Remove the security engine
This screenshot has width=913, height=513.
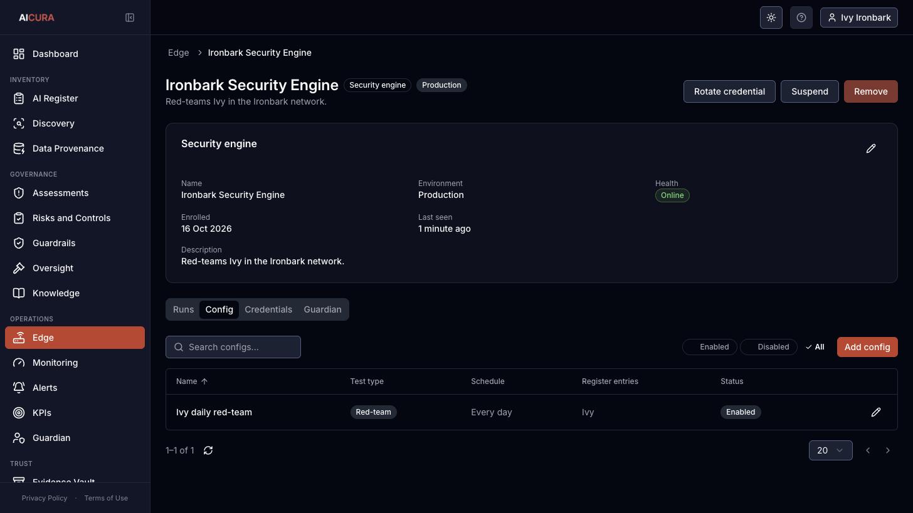click(x=871, y=91)
